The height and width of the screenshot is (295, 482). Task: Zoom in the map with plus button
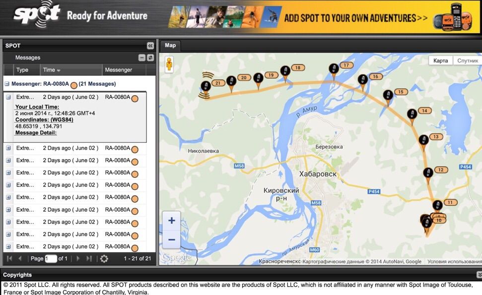(171, 221)
